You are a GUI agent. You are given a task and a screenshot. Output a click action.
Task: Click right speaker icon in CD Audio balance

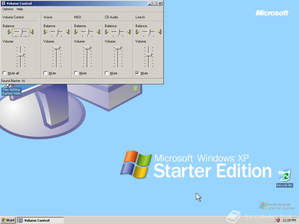coord(129,32)
